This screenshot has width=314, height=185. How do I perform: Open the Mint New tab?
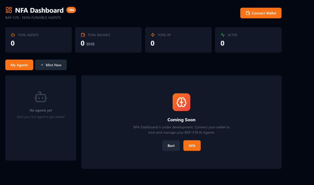[x=51, y=65]
